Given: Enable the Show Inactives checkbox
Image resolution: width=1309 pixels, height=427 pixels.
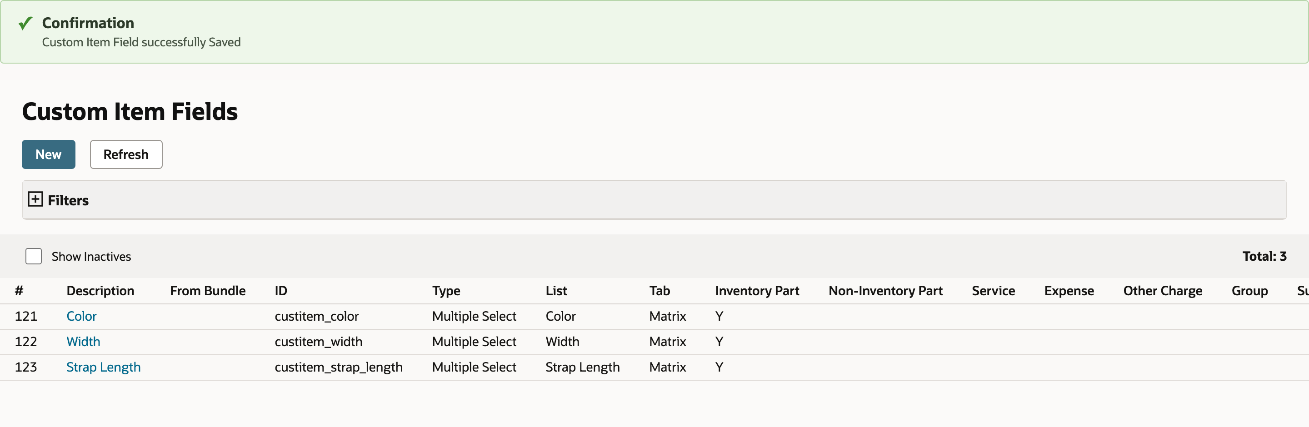Looking at the screenshot, I should (34, 256).
